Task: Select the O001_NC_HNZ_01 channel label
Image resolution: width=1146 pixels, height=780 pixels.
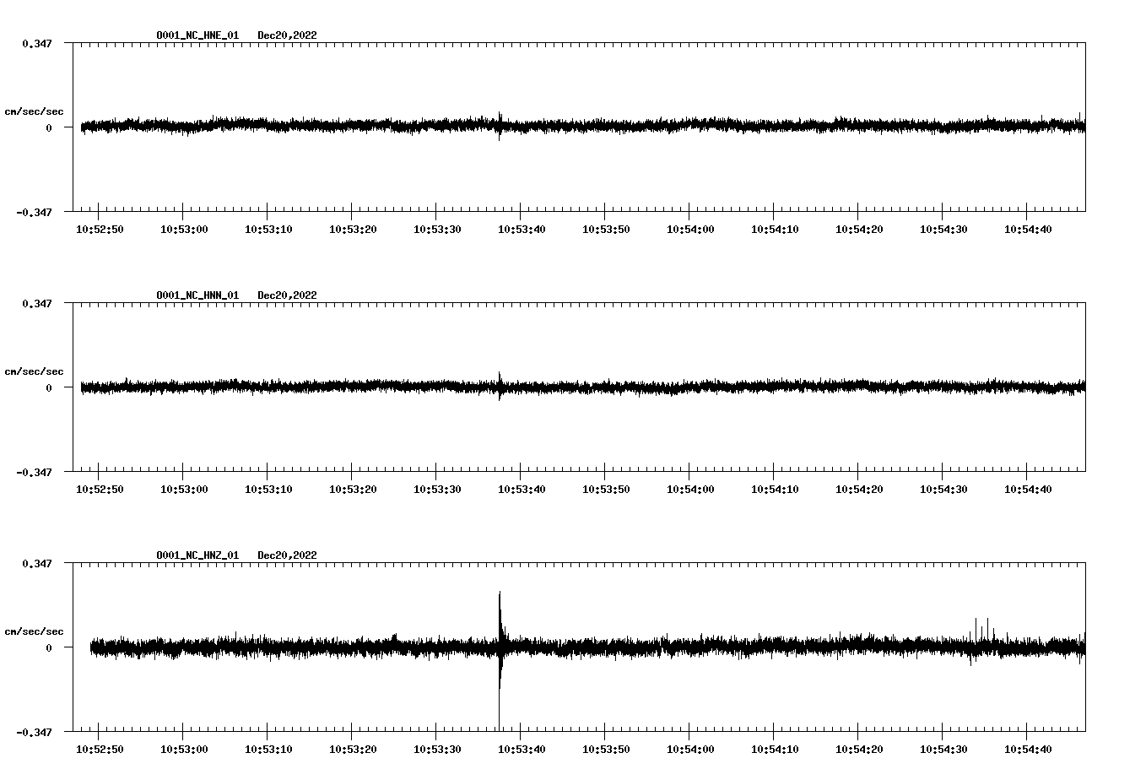Action: coord(197,555)
